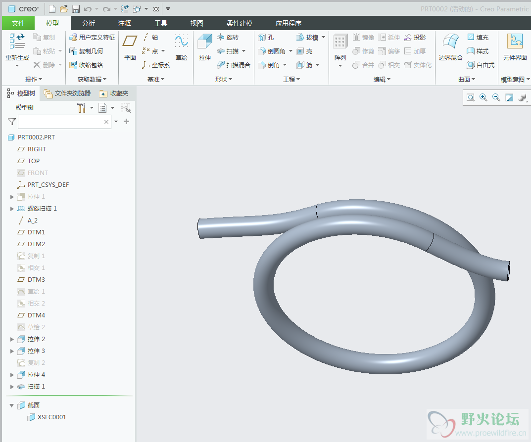Switch to the Analysis (分析) ribbon tab
The height and width of the screenshot is (442, 531).
(x=89, y=23)
